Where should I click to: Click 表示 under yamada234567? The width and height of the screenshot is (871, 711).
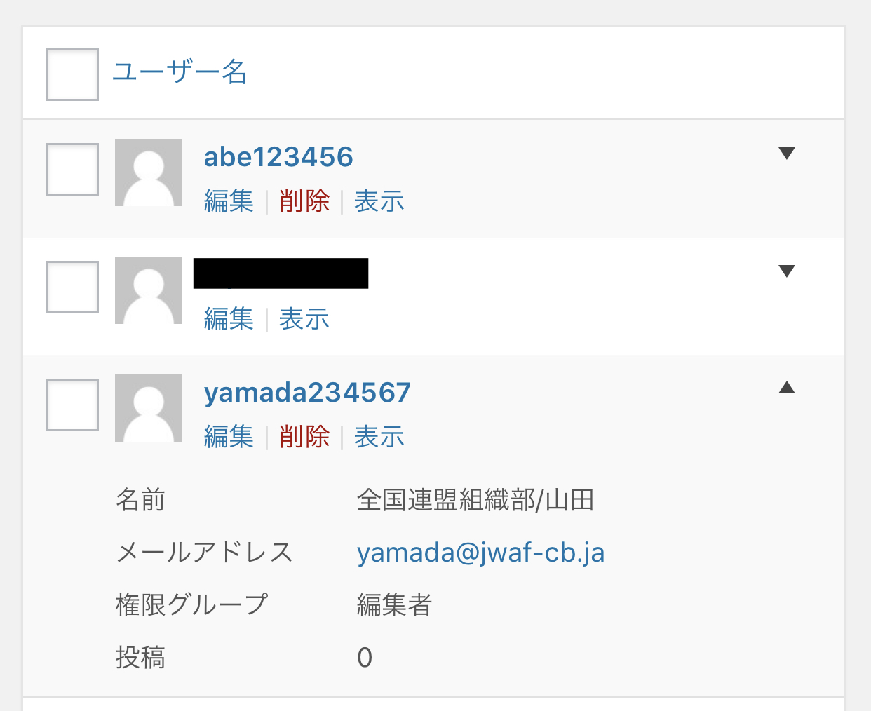(x=379, y=438)
